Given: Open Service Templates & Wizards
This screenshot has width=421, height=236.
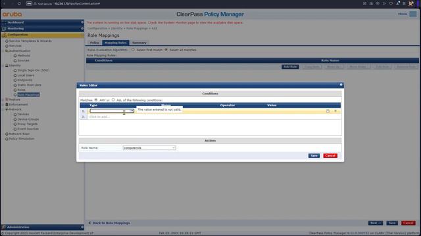Looking at the screenshot, I should (x=30, y=41).
